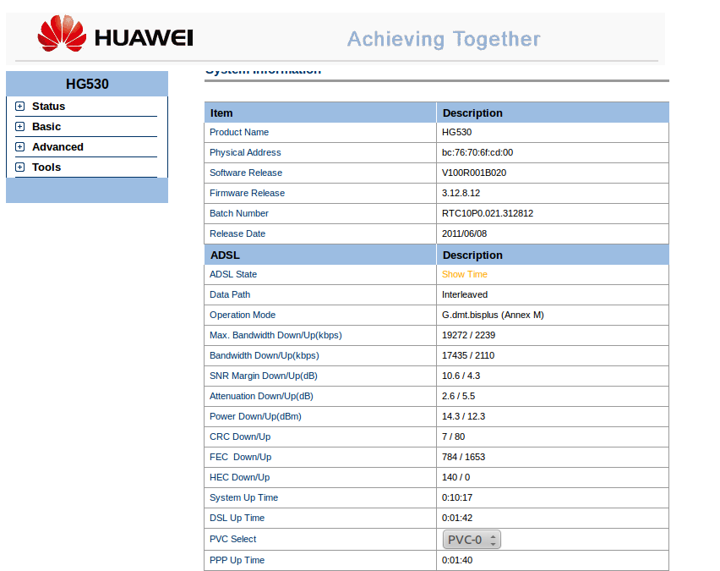Click the FEC Down/Up label
The height and width of the screenshot is (571, 720).
coord(241,457)
